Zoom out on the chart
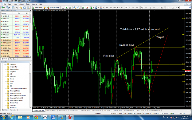This screenshot has width=192, height=120. click(x=78, y=8)
